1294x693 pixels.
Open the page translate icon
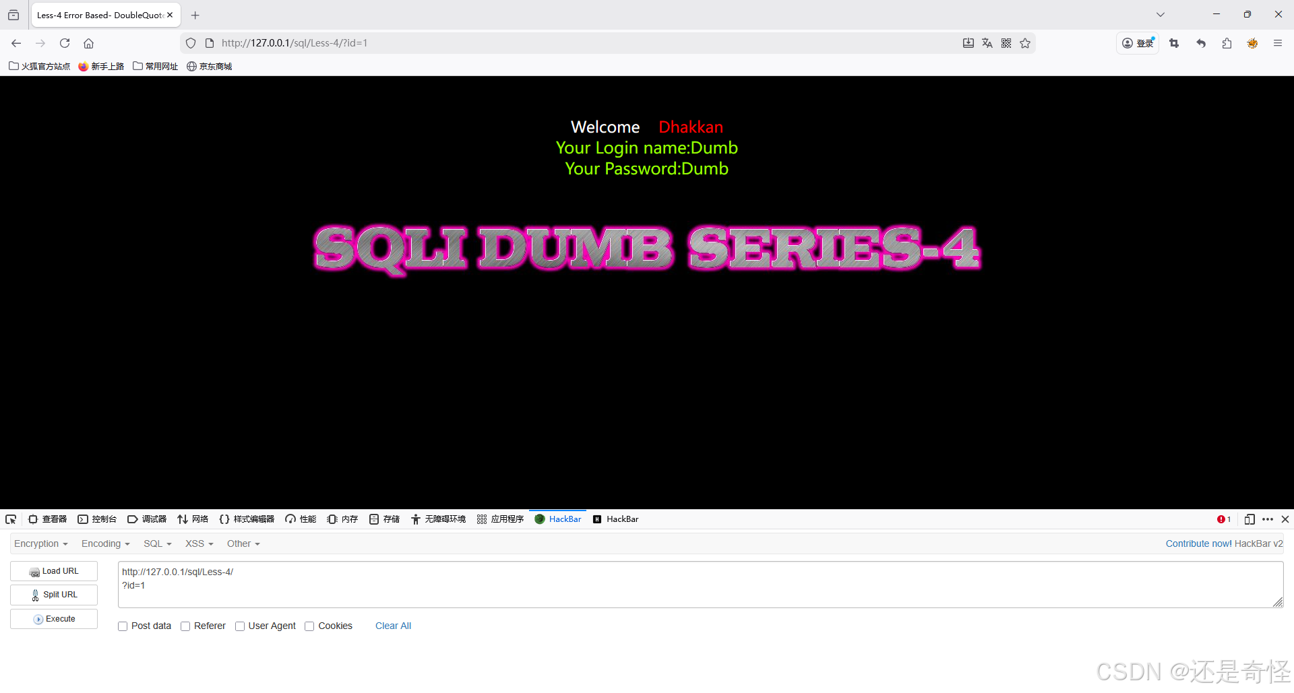(987, 42)
